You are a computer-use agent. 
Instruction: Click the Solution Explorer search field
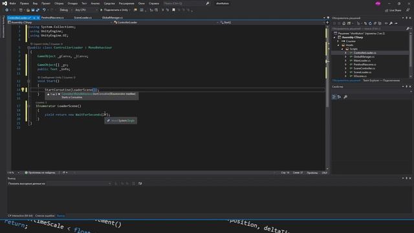point(369,28)
